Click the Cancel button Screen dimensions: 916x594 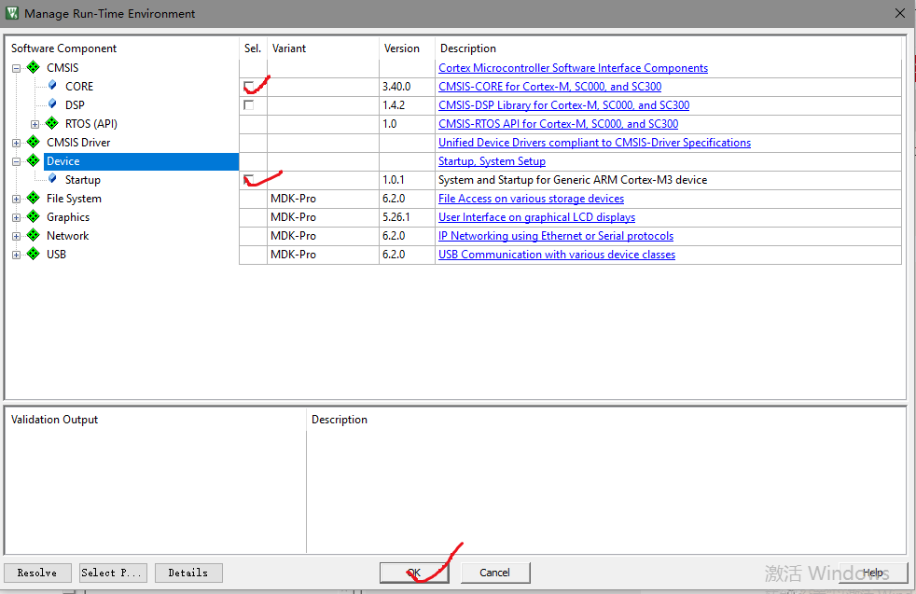pyautogui.click(x=494, y=573)
